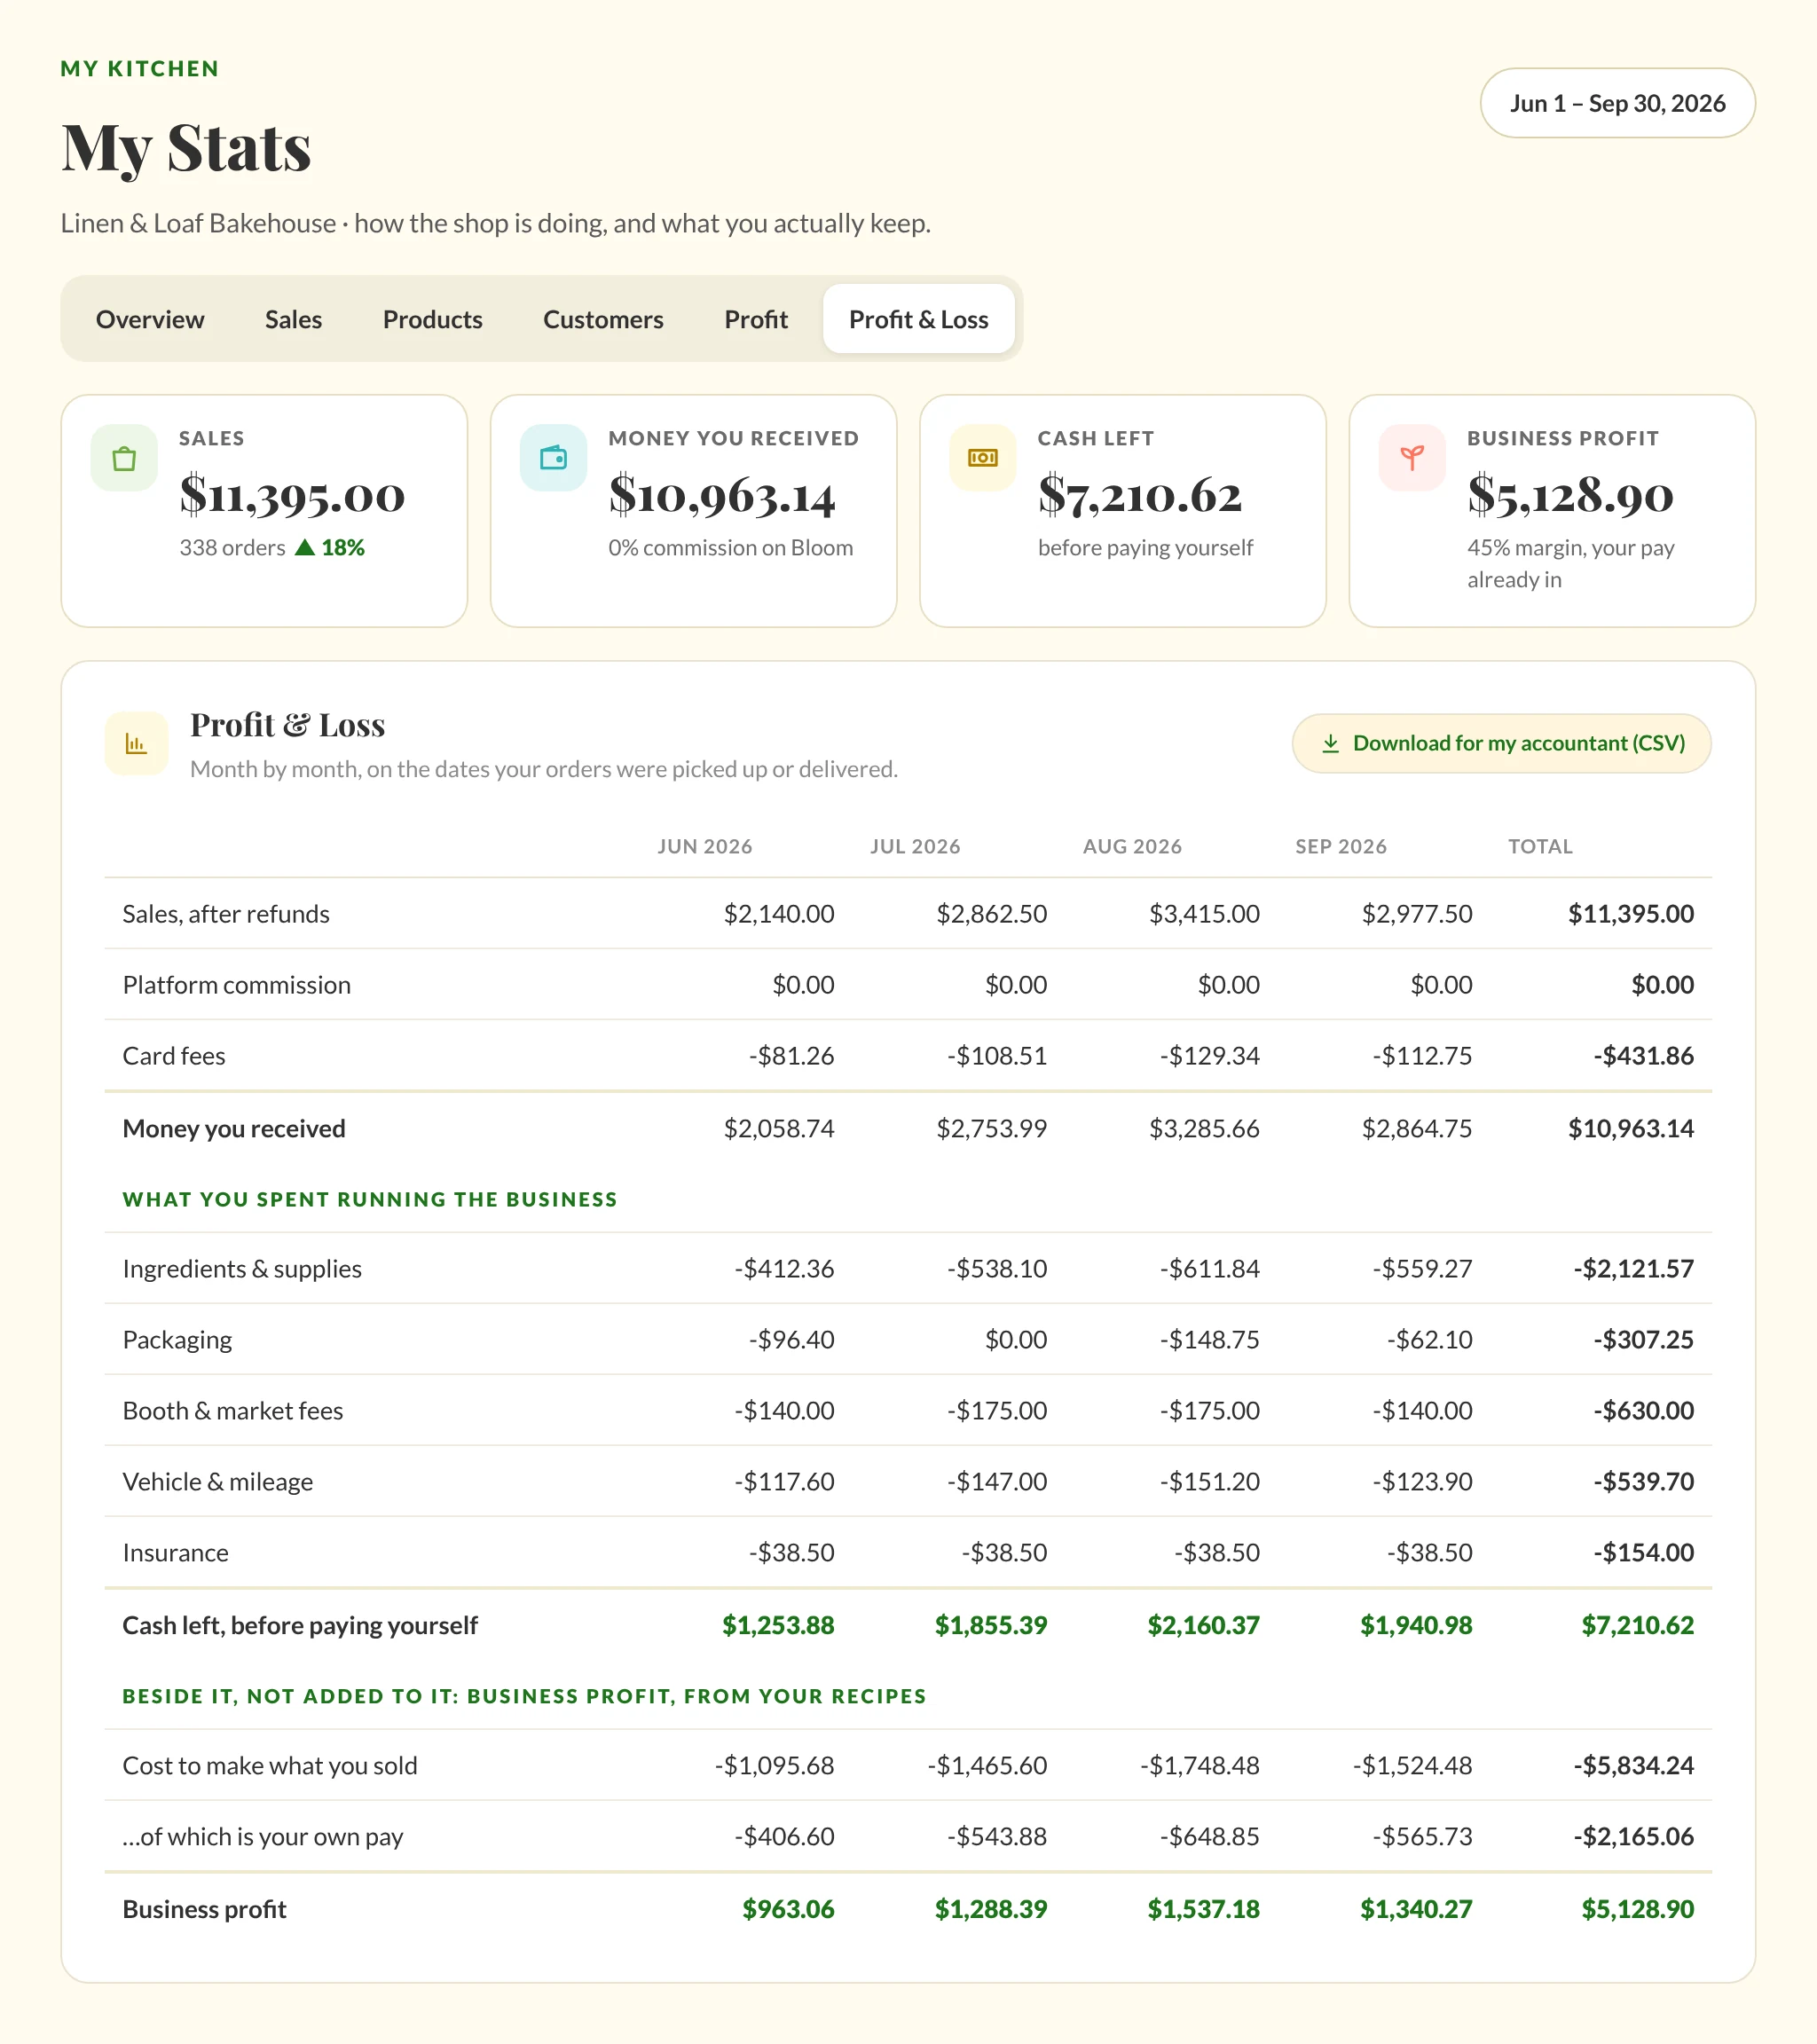Click the JUN 2026 column header
The image size is (1817, 2044).
pos(705,846)
